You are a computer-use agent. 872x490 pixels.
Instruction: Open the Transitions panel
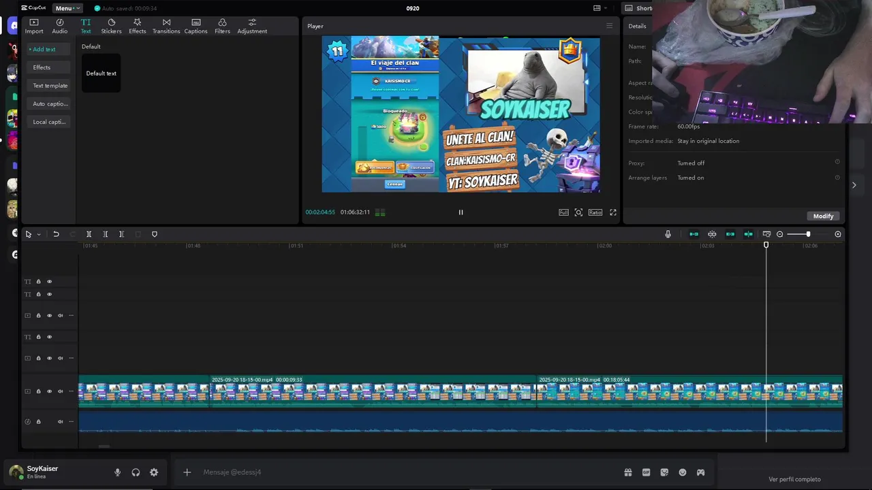166,27
